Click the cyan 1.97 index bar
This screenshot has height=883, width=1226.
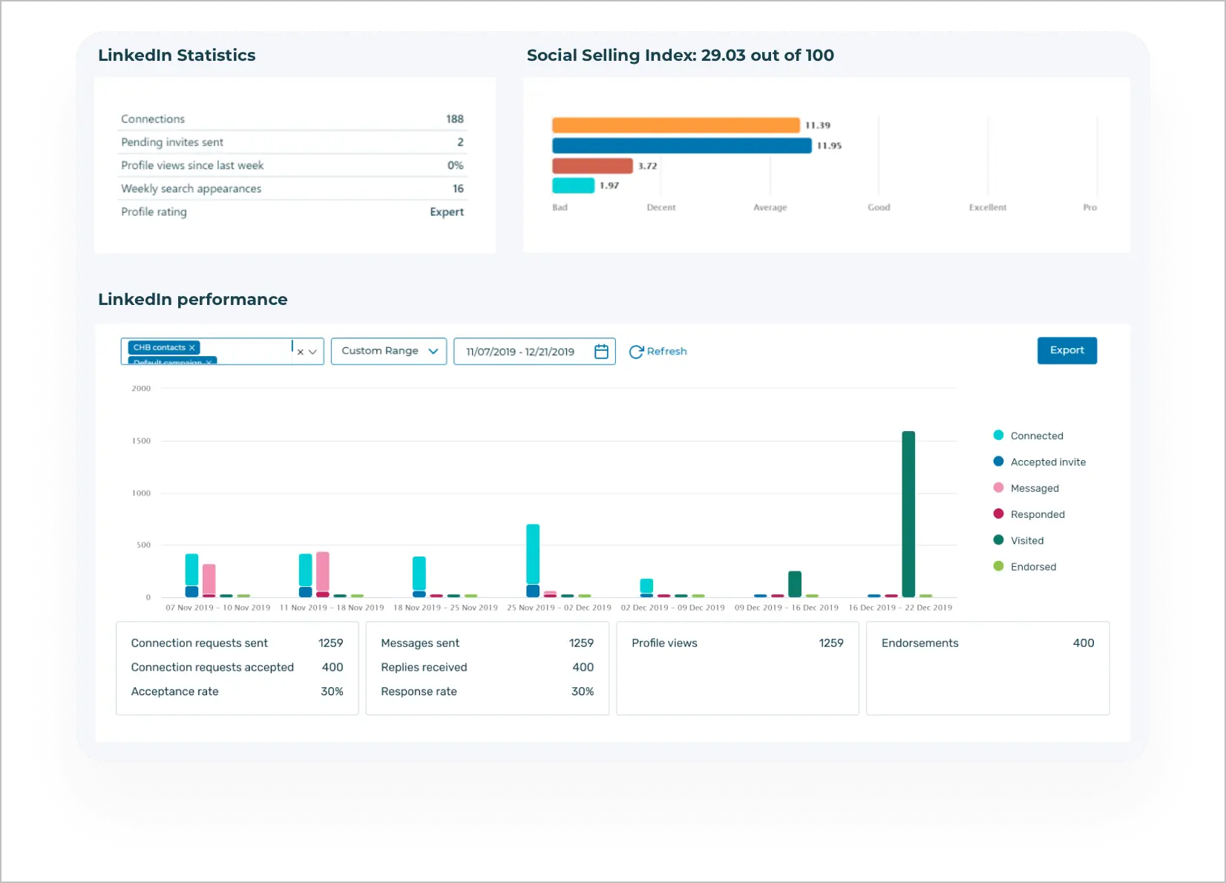(x=573, y=186)
